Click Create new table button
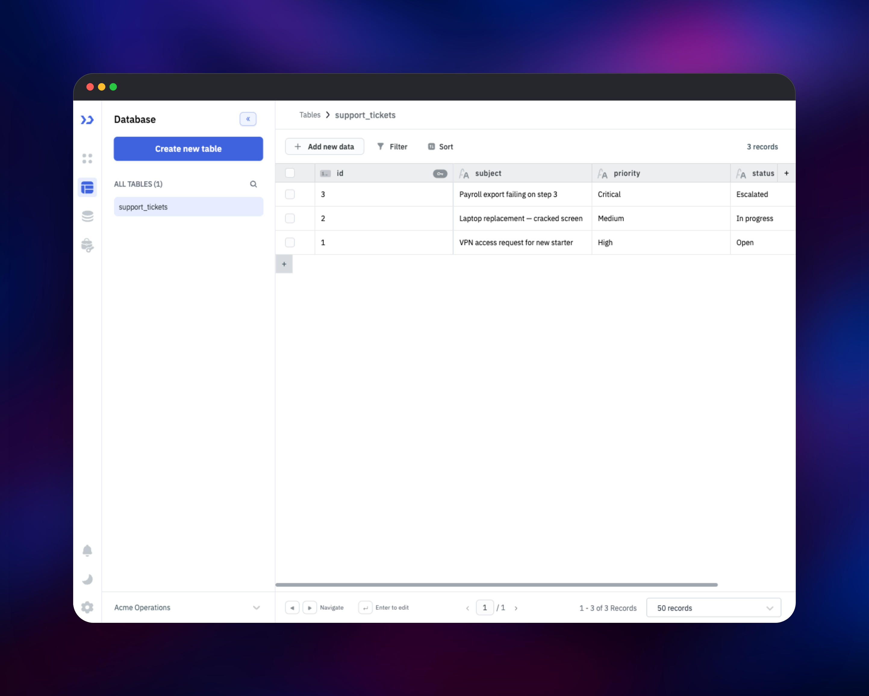869x696 pixels. [188, 149]
